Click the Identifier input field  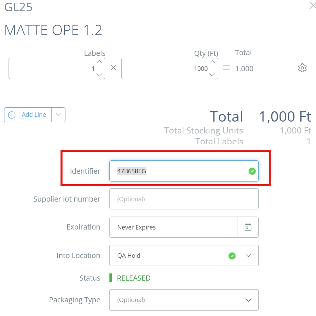(184, 171)
